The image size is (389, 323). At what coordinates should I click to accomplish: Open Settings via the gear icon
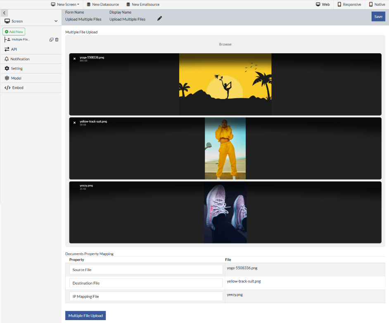coord(6,68)
